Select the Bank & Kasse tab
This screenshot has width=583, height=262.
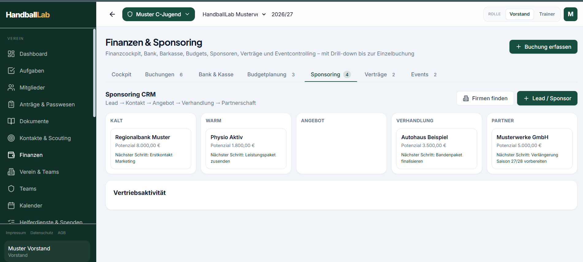(x=216, y=74)
